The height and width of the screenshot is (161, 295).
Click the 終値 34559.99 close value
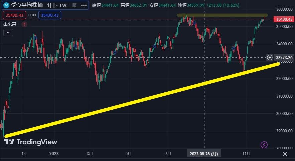click(191, 5)
